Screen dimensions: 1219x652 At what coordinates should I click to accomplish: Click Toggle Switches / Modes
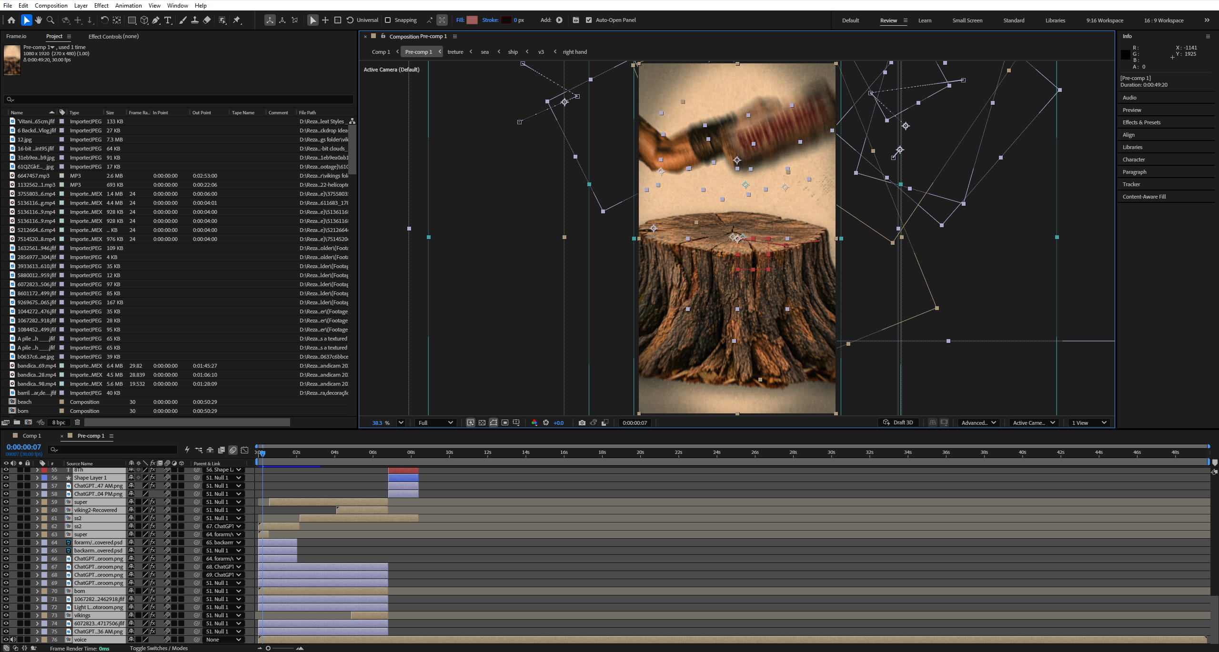[x=159, y=648]
